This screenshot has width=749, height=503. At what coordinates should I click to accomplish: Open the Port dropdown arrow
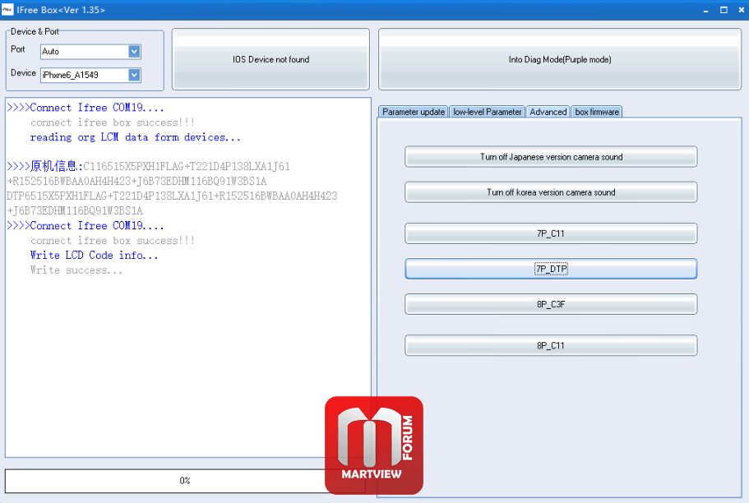[x=134, y=52]
